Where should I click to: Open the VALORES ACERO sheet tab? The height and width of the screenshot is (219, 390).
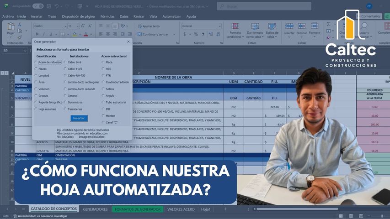pos(181,209)
